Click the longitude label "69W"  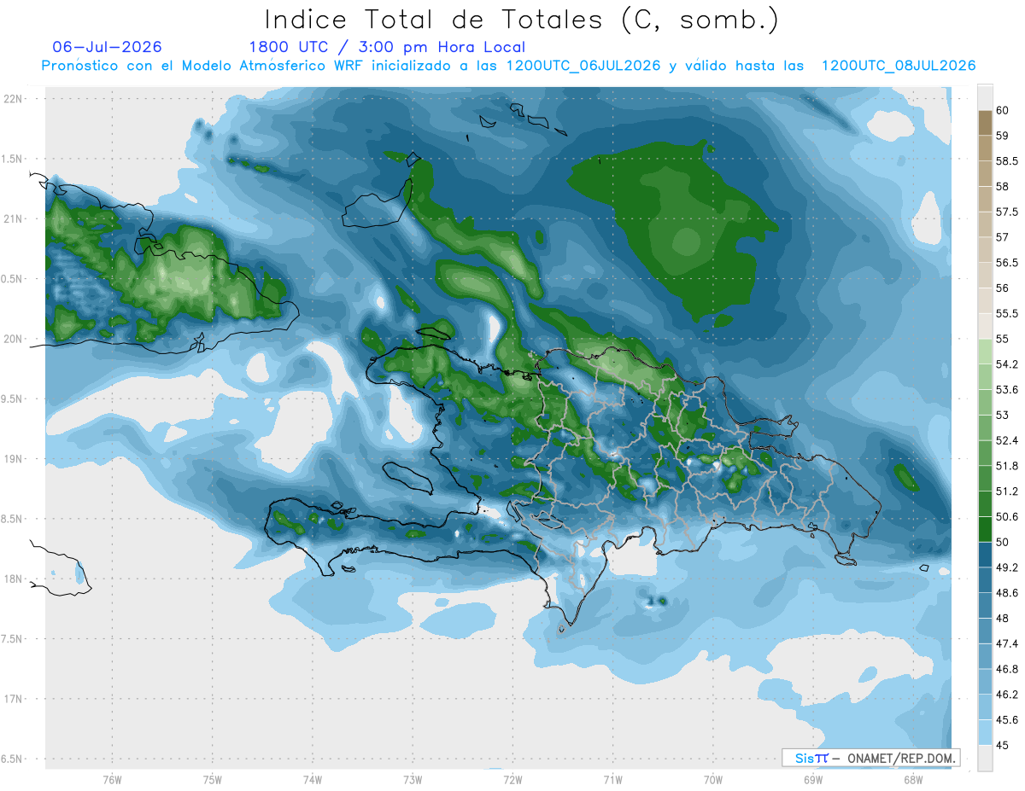tap(813, 780)
